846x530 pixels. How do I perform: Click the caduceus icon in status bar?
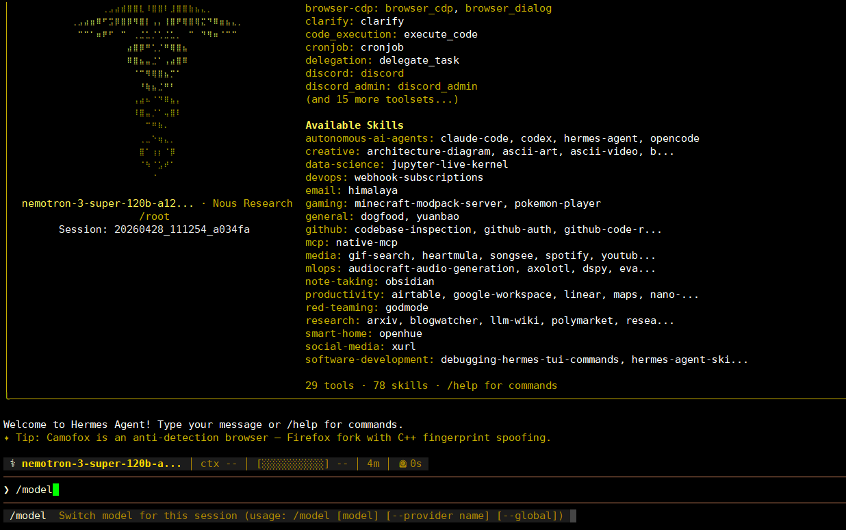click(13, 464)
